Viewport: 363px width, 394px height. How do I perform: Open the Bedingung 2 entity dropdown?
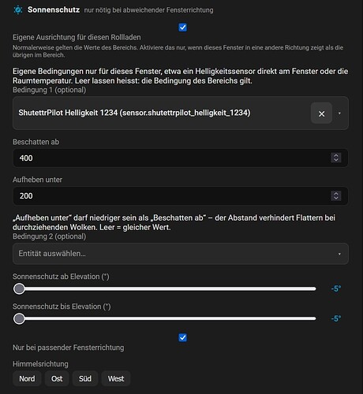[339, 254]
